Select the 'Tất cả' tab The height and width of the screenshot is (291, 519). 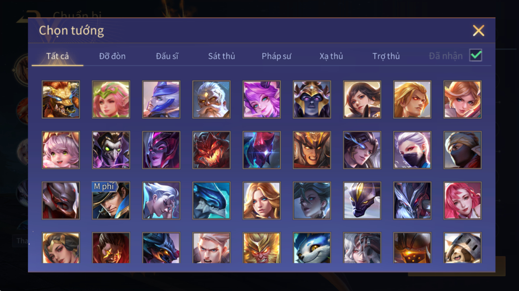58,56
